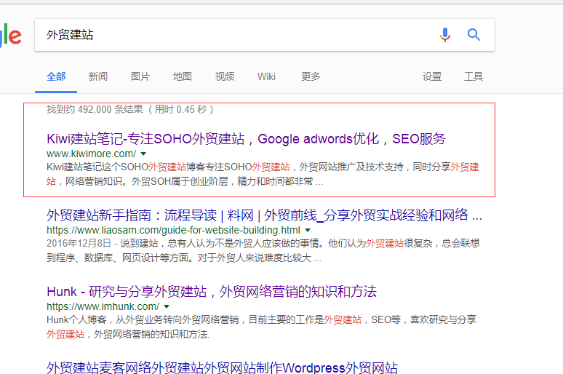The width and height of the screenshot is (563, 374).
Task: Expand arrow next to liaosam.com URL
Action: point(308,230)
